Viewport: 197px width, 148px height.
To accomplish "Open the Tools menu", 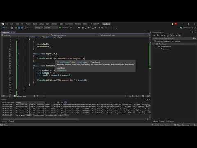I will [x=61, y=24].
